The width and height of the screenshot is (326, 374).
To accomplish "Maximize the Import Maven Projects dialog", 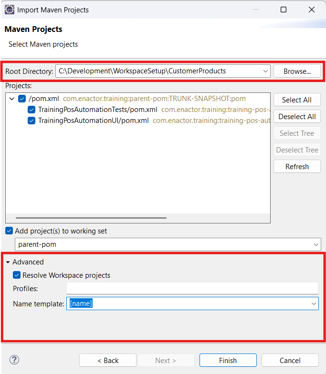I will point(284,10).
